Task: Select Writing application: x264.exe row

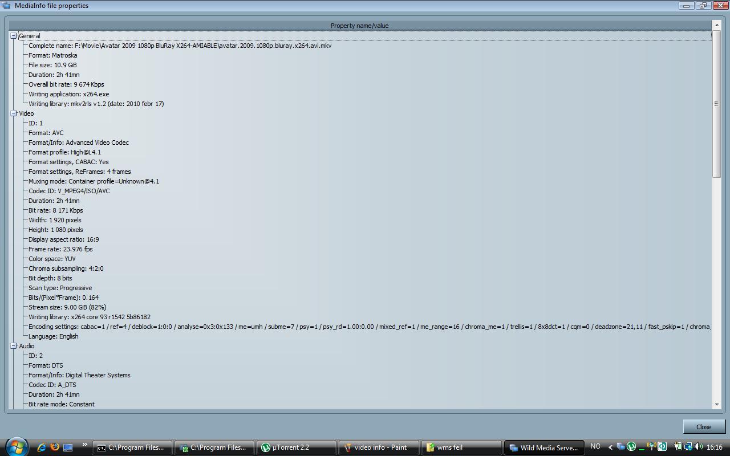Action: click(x=69, y=94)
